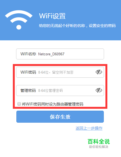
Task: Click the 管理密码 field label
Action: (x=28, y=90)
